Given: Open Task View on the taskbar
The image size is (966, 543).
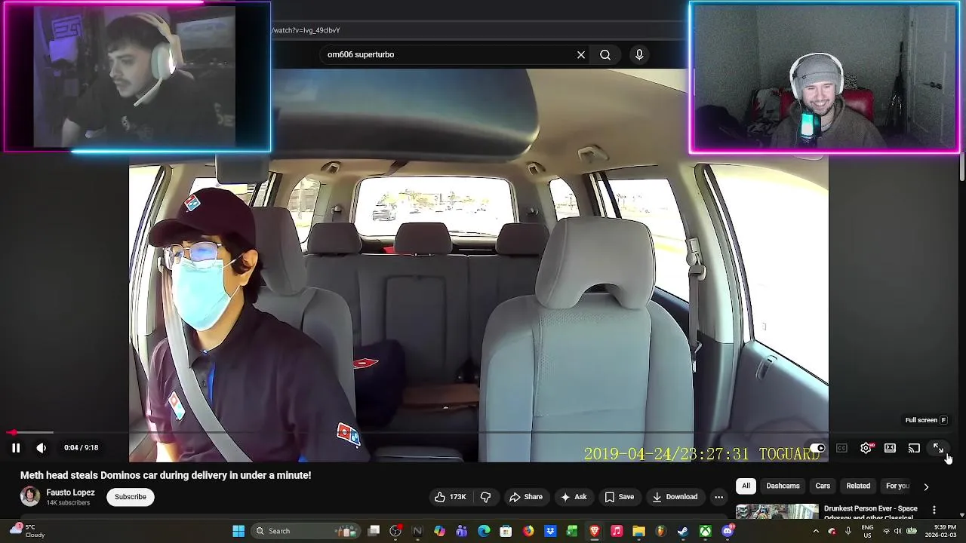Looking at the screenshot, I should (374, 531).
